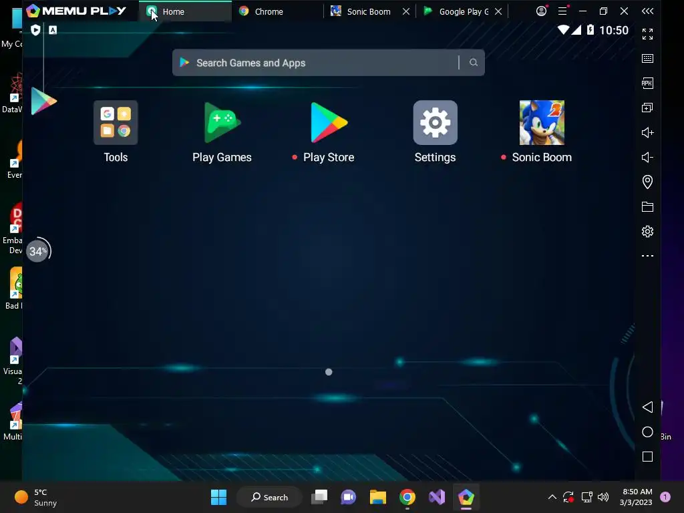Click the MEmu Play logo
Screen dimensions: 684x513
coord(76,11)
